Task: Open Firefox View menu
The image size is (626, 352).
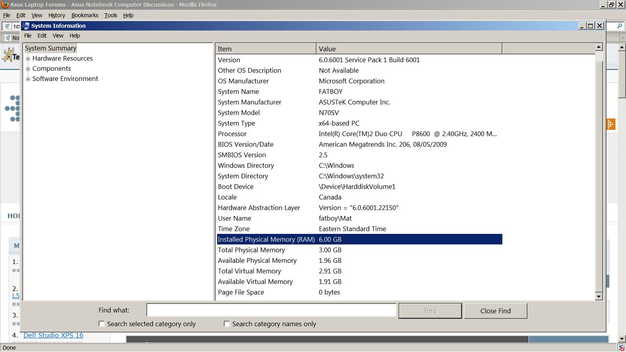Action: [x=37, y=15]
